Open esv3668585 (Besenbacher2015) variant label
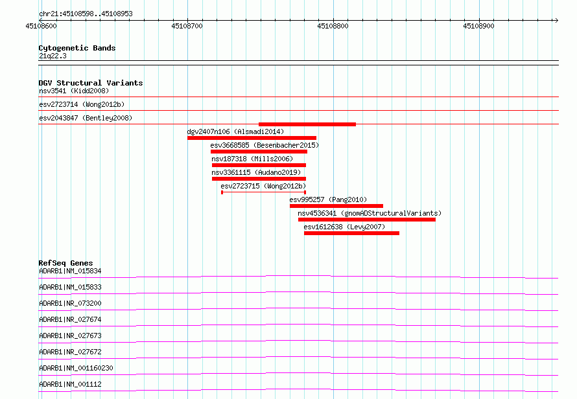 [265, 145]
